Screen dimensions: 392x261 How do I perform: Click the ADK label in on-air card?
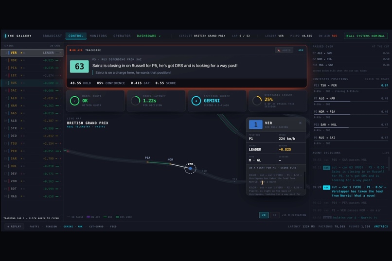click(301, 50)
